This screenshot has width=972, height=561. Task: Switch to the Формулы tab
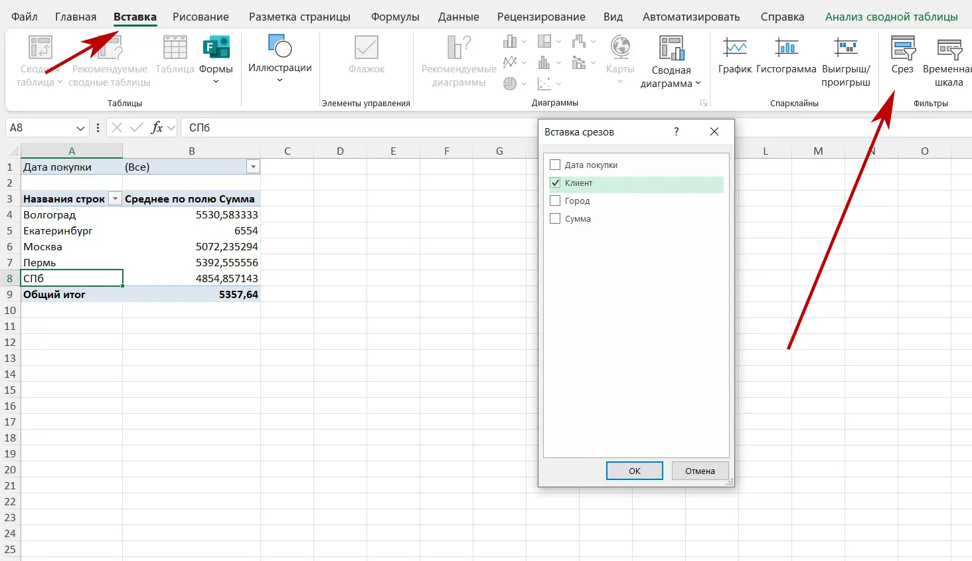point(394,17)
